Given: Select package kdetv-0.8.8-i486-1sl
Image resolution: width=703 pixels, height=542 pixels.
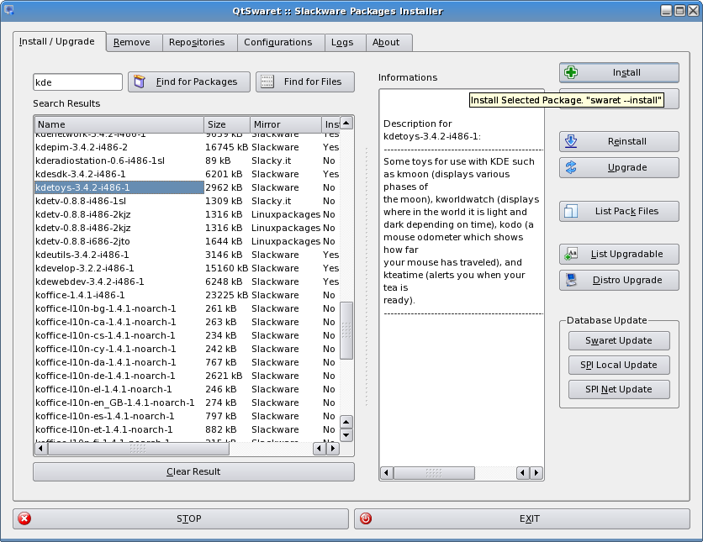Looking at the screenshot, I should pyautogui.click(x=81, y=201).
